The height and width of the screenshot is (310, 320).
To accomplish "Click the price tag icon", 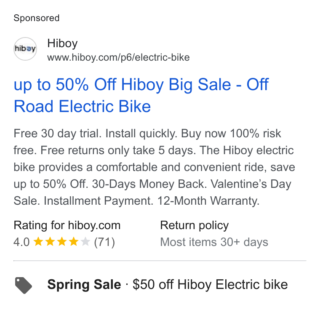I will click(x=24, y=285).
